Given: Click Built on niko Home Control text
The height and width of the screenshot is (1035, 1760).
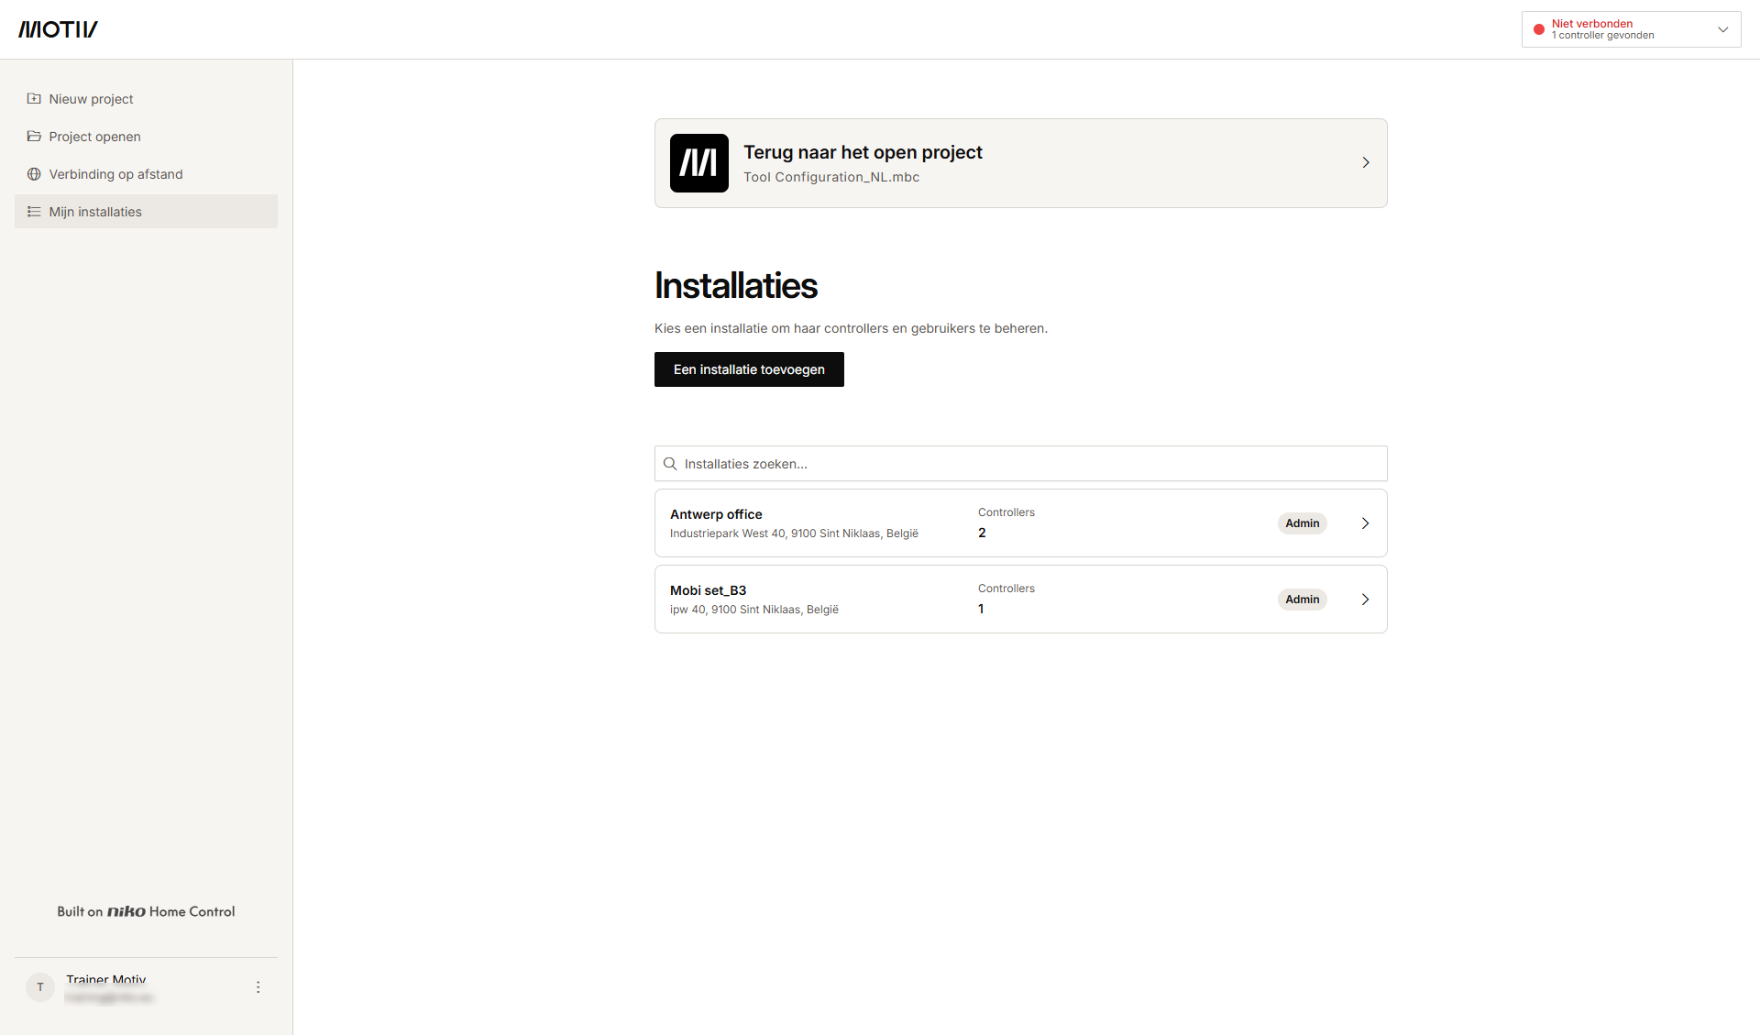Looking at the screenshot, I should (146, 911).
